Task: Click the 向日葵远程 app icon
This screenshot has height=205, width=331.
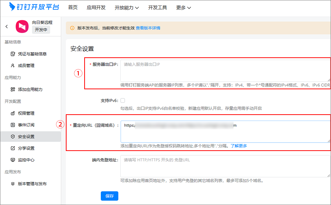Action: click(22, 26)
